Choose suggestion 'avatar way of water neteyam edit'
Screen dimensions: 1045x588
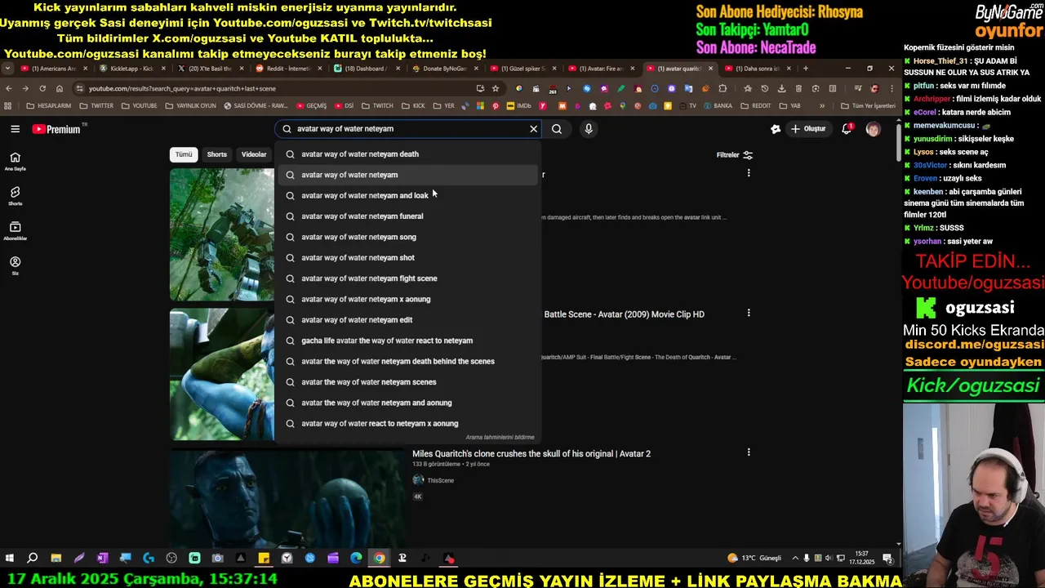pos(407,320)
